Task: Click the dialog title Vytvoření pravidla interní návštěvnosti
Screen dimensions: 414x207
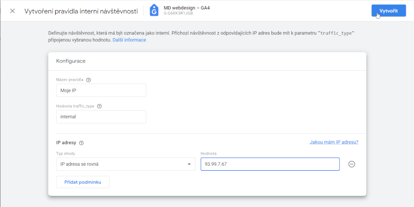Action: pos(81,11)
